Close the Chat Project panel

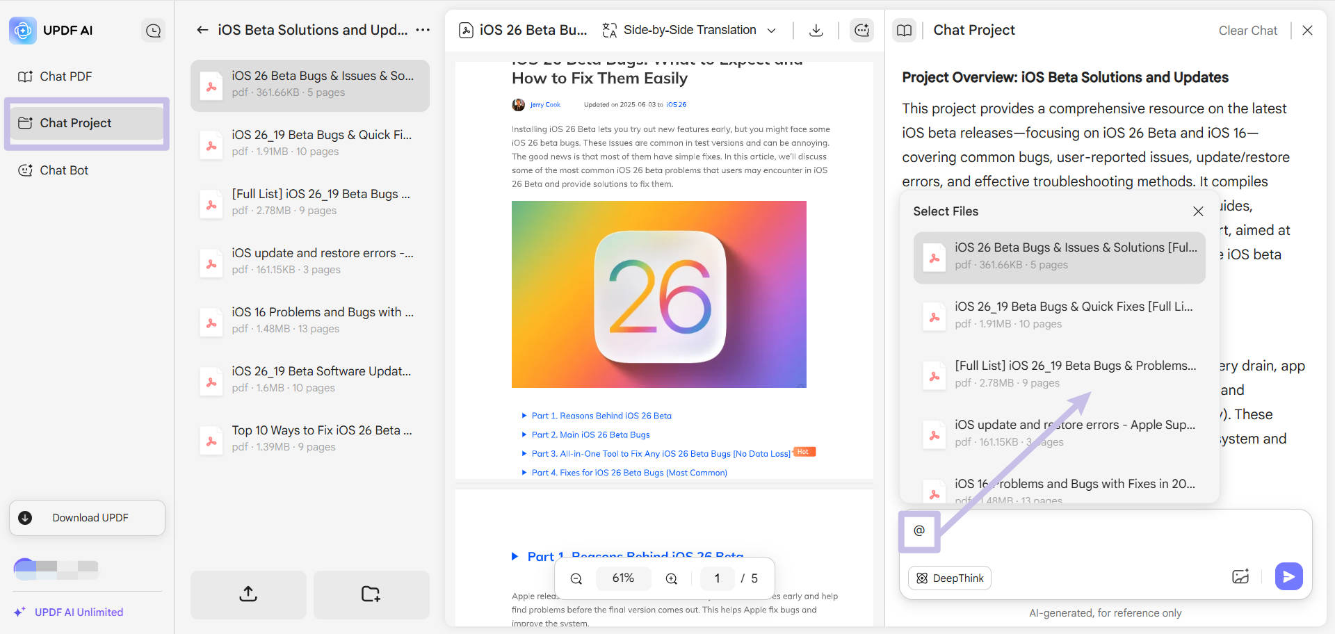click(x=1307, y=31)
